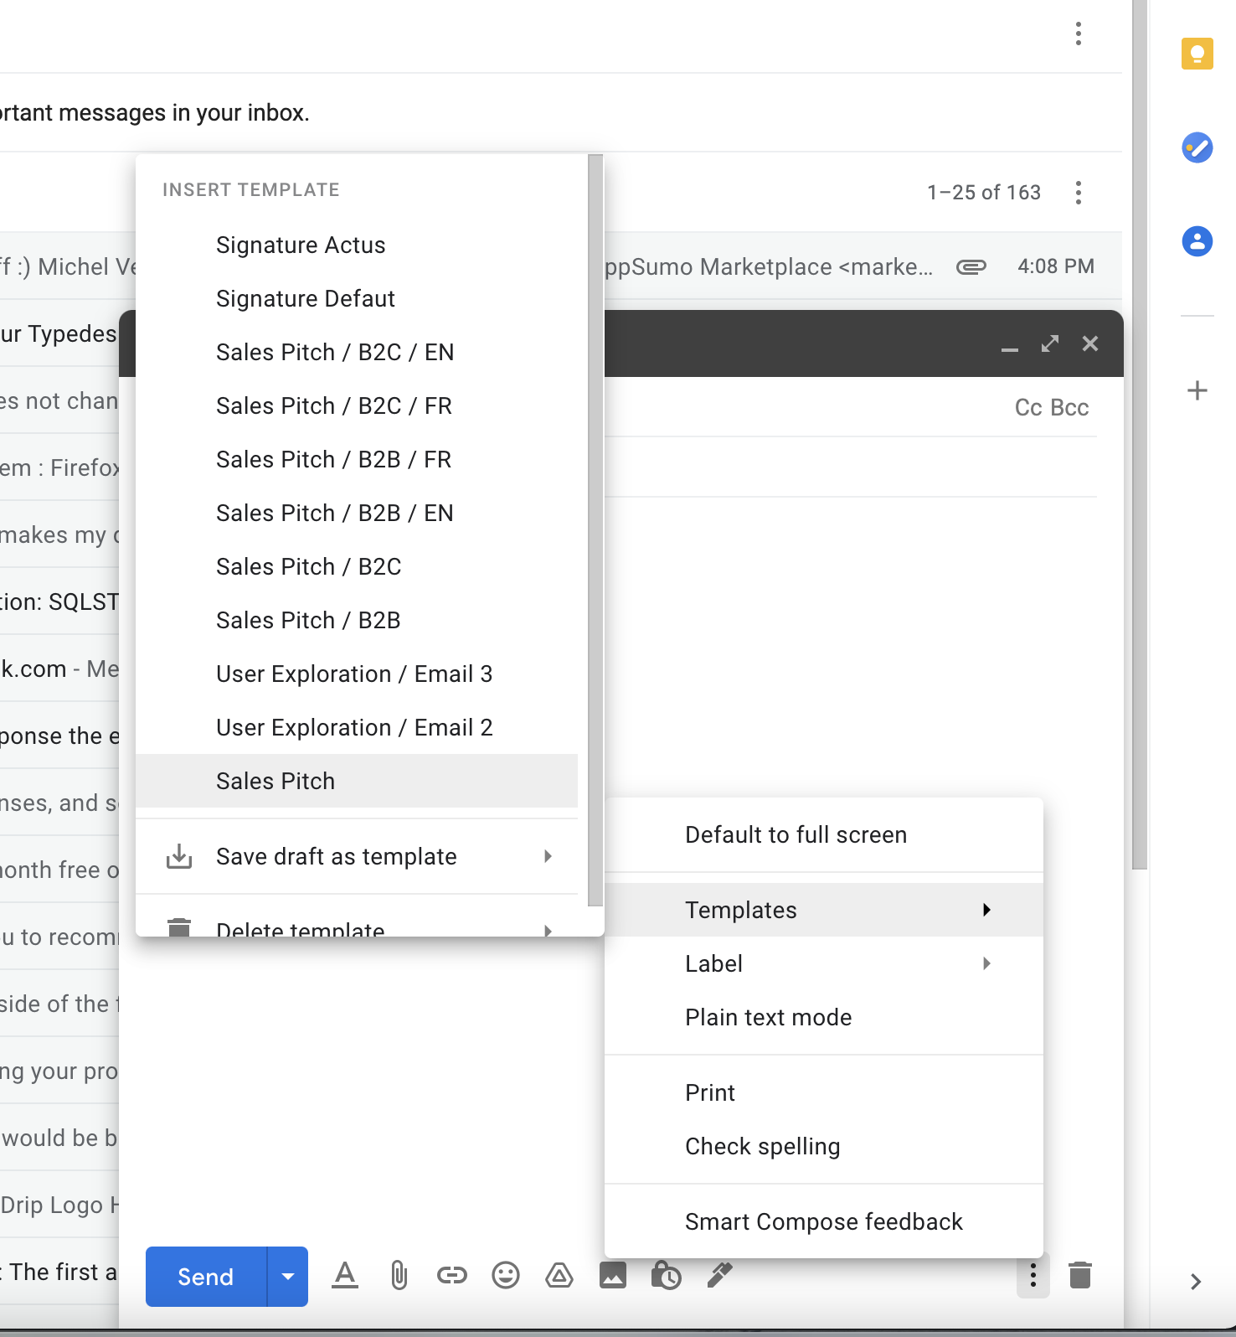Insert the Sales Pitch / B2C / EN template
Screen dimensions: 1236x1337
pos(335,352)
